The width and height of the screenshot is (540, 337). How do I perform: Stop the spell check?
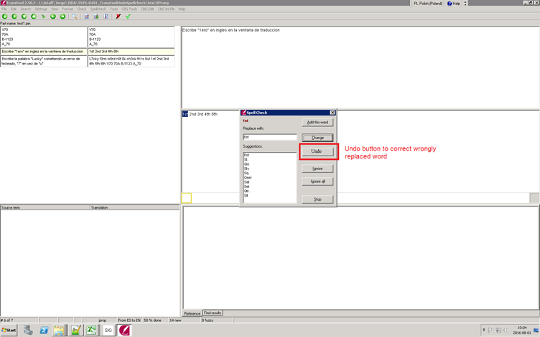(x=317, y=199)
